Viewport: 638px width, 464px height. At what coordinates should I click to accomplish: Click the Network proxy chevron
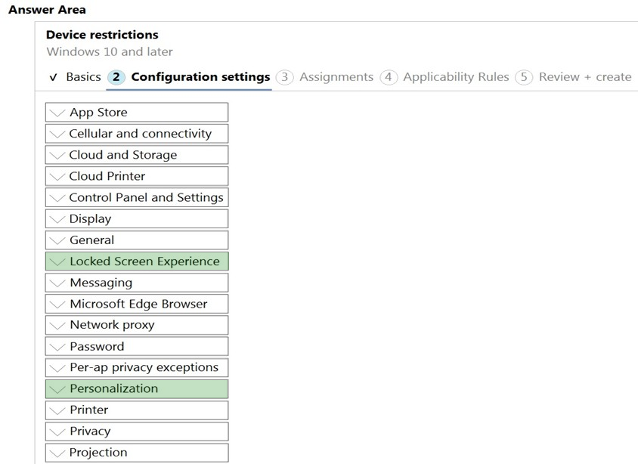57,325
